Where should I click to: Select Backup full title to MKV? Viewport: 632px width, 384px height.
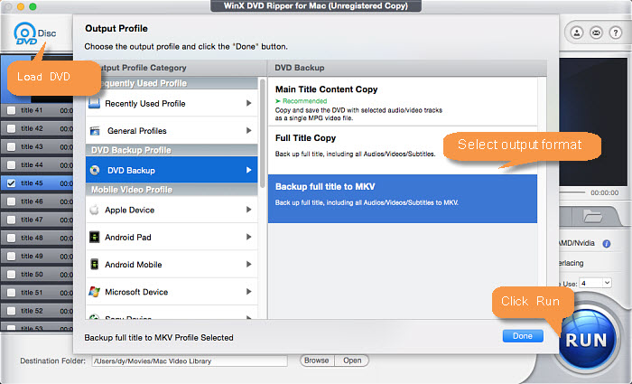pyautogui.click(x=403, y=199)
